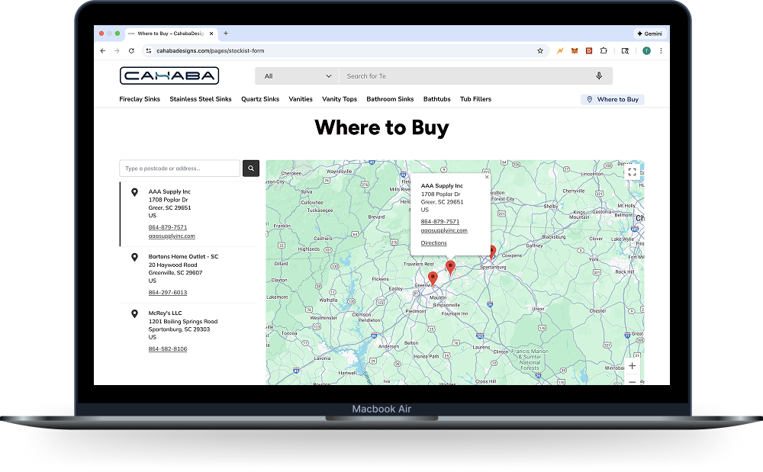763x472 pixels.
Task: Click Directions link in map popup
Action: click(434, 243)
